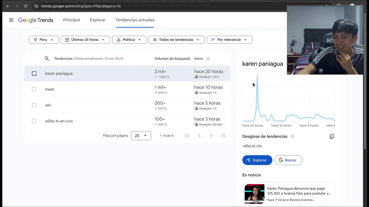Click the duration icon in karen paniagua row
Viewport: 369px width, 207px height.
click(x=196, y=77)
